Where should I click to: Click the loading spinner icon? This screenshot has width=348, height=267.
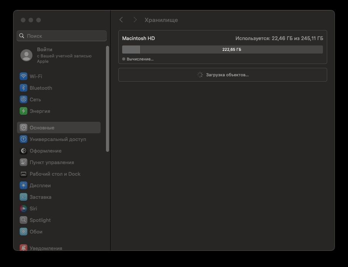(200, 75)
